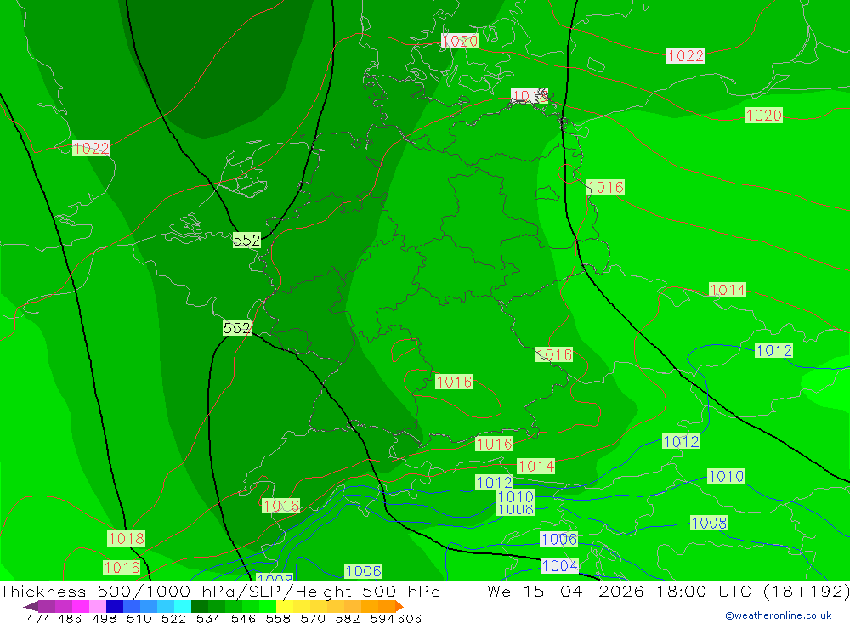This screenshot has height=623, width=850.
Task: Click the blue 1010 label directly below 1012
Action: click(x=516, y=496)
